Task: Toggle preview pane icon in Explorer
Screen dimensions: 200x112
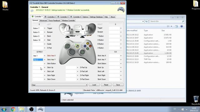Action: coord(176,26)
